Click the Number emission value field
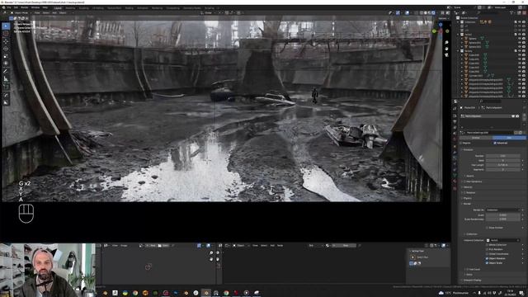This screenshot has width=528, height=297. coord(503,156)
